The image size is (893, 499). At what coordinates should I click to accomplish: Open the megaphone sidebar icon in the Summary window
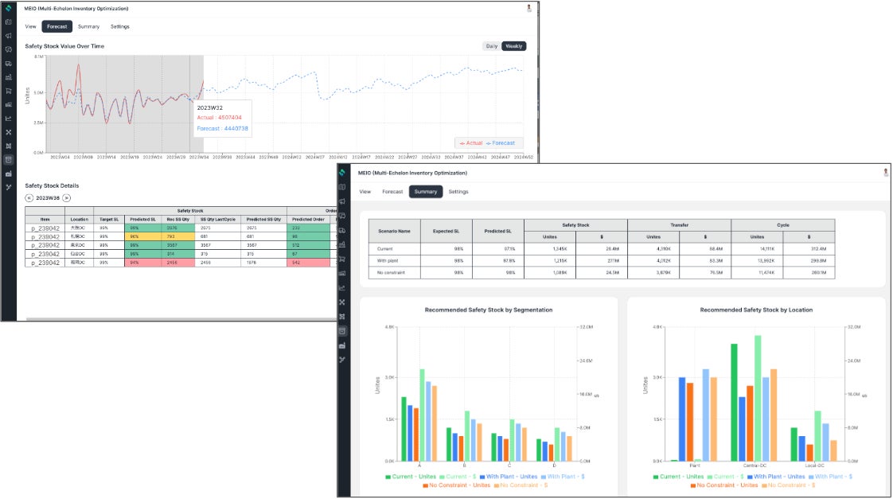342,201
